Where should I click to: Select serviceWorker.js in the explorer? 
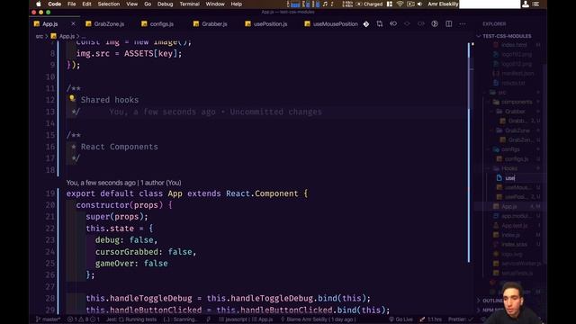point(521,264)
